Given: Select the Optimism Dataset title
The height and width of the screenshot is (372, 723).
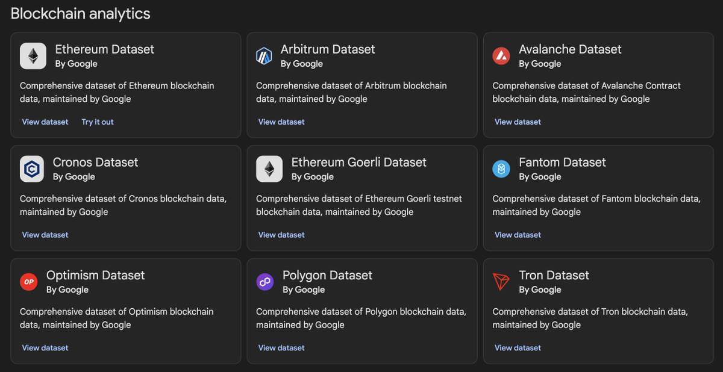Looking at the screenshot, I should (x=96, y=275).
